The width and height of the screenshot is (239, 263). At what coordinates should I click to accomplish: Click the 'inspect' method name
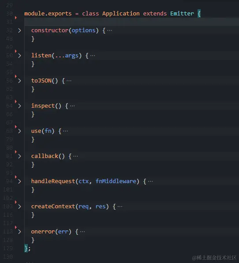43,106
